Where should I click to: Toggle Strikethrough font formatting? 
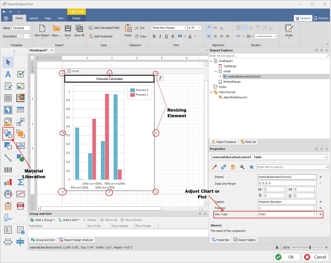tap(173, 36)
